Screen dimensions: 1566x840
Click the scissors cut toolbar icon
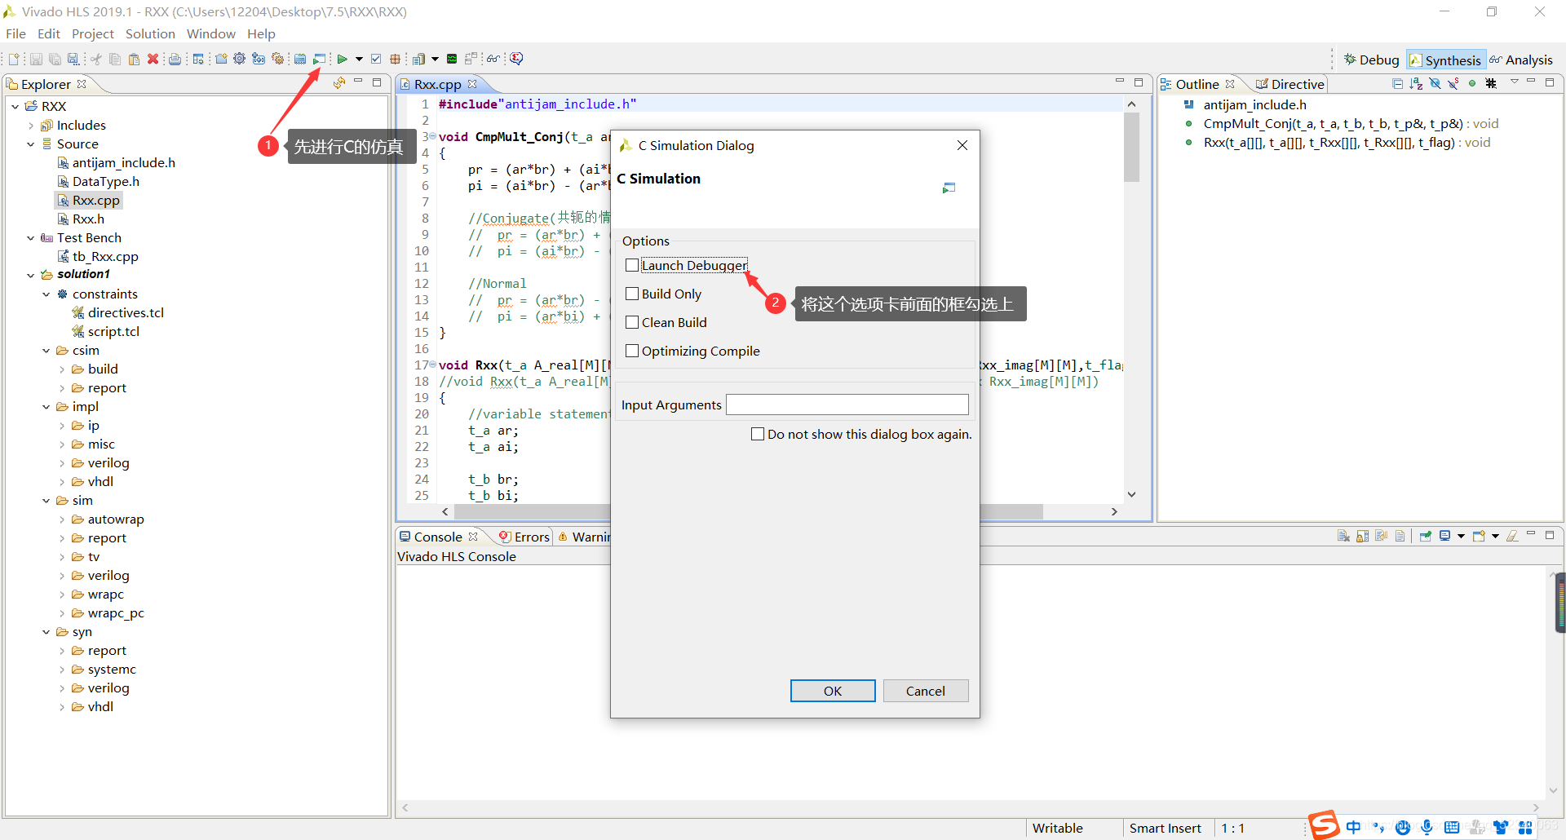pyautogui.click(x=96, y=59)
